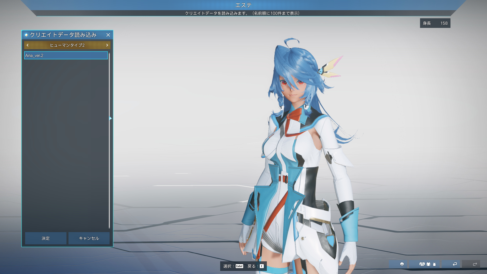Click the greyed redo arrow icon
The image size is (487, 274).
(475, 264)
